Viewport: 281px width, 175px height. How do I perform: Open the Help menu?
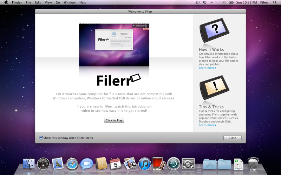[83, 2]
